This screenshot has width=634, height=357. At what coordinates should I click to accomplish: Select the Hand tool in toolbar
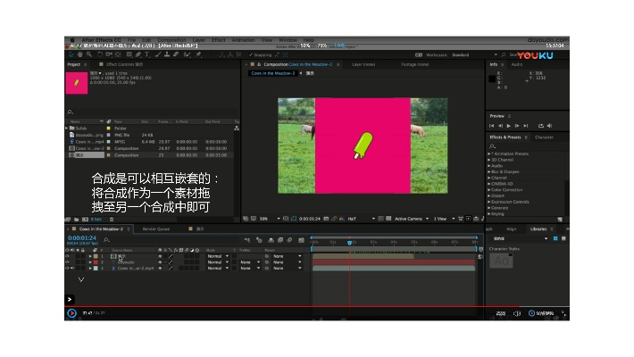tap(81, 54)
